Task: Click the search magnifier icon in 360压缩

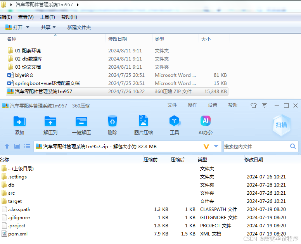Action: tap(293, 146)
